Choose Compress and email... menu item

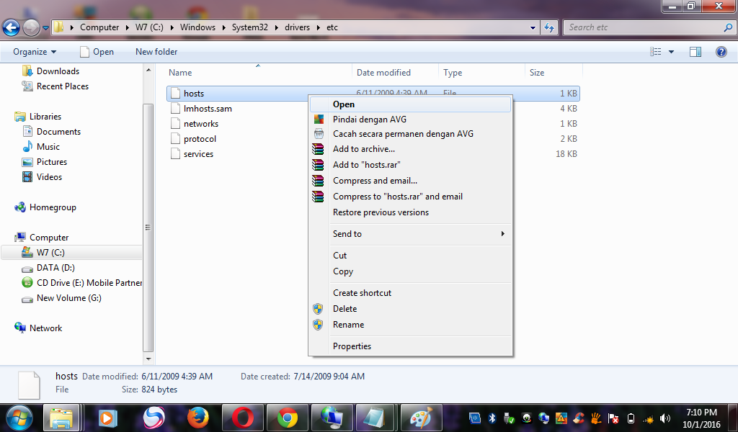(x=410, y=181)
